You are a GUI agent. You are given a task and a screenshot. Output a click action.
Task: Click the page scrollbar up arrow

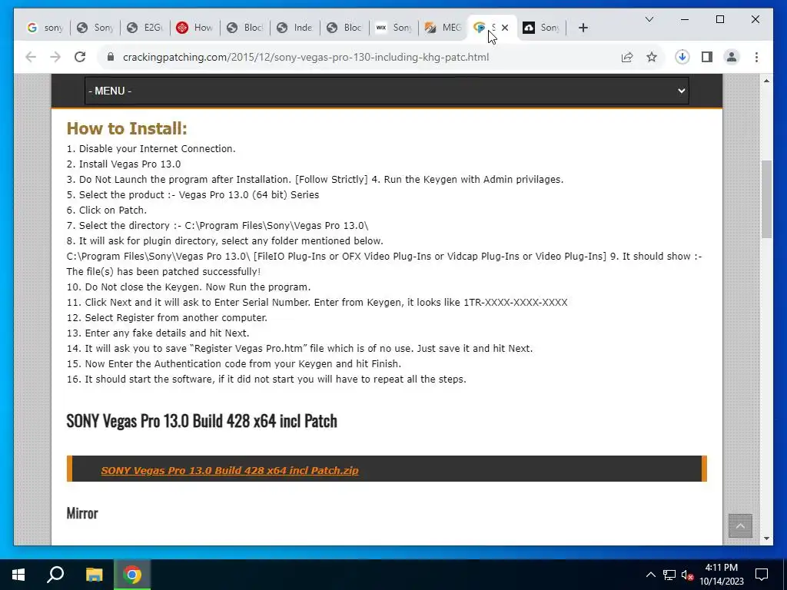pyautogui.click(x=766, y=81)
